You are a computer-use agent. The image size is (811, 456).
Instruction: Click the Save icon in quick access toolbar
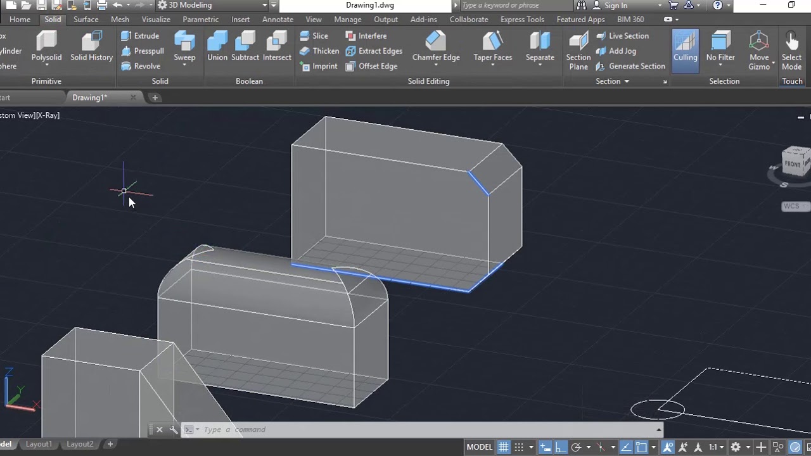coord(41,5)
